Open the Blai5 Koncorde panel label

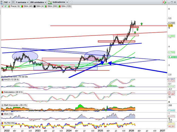coord(14,105)
